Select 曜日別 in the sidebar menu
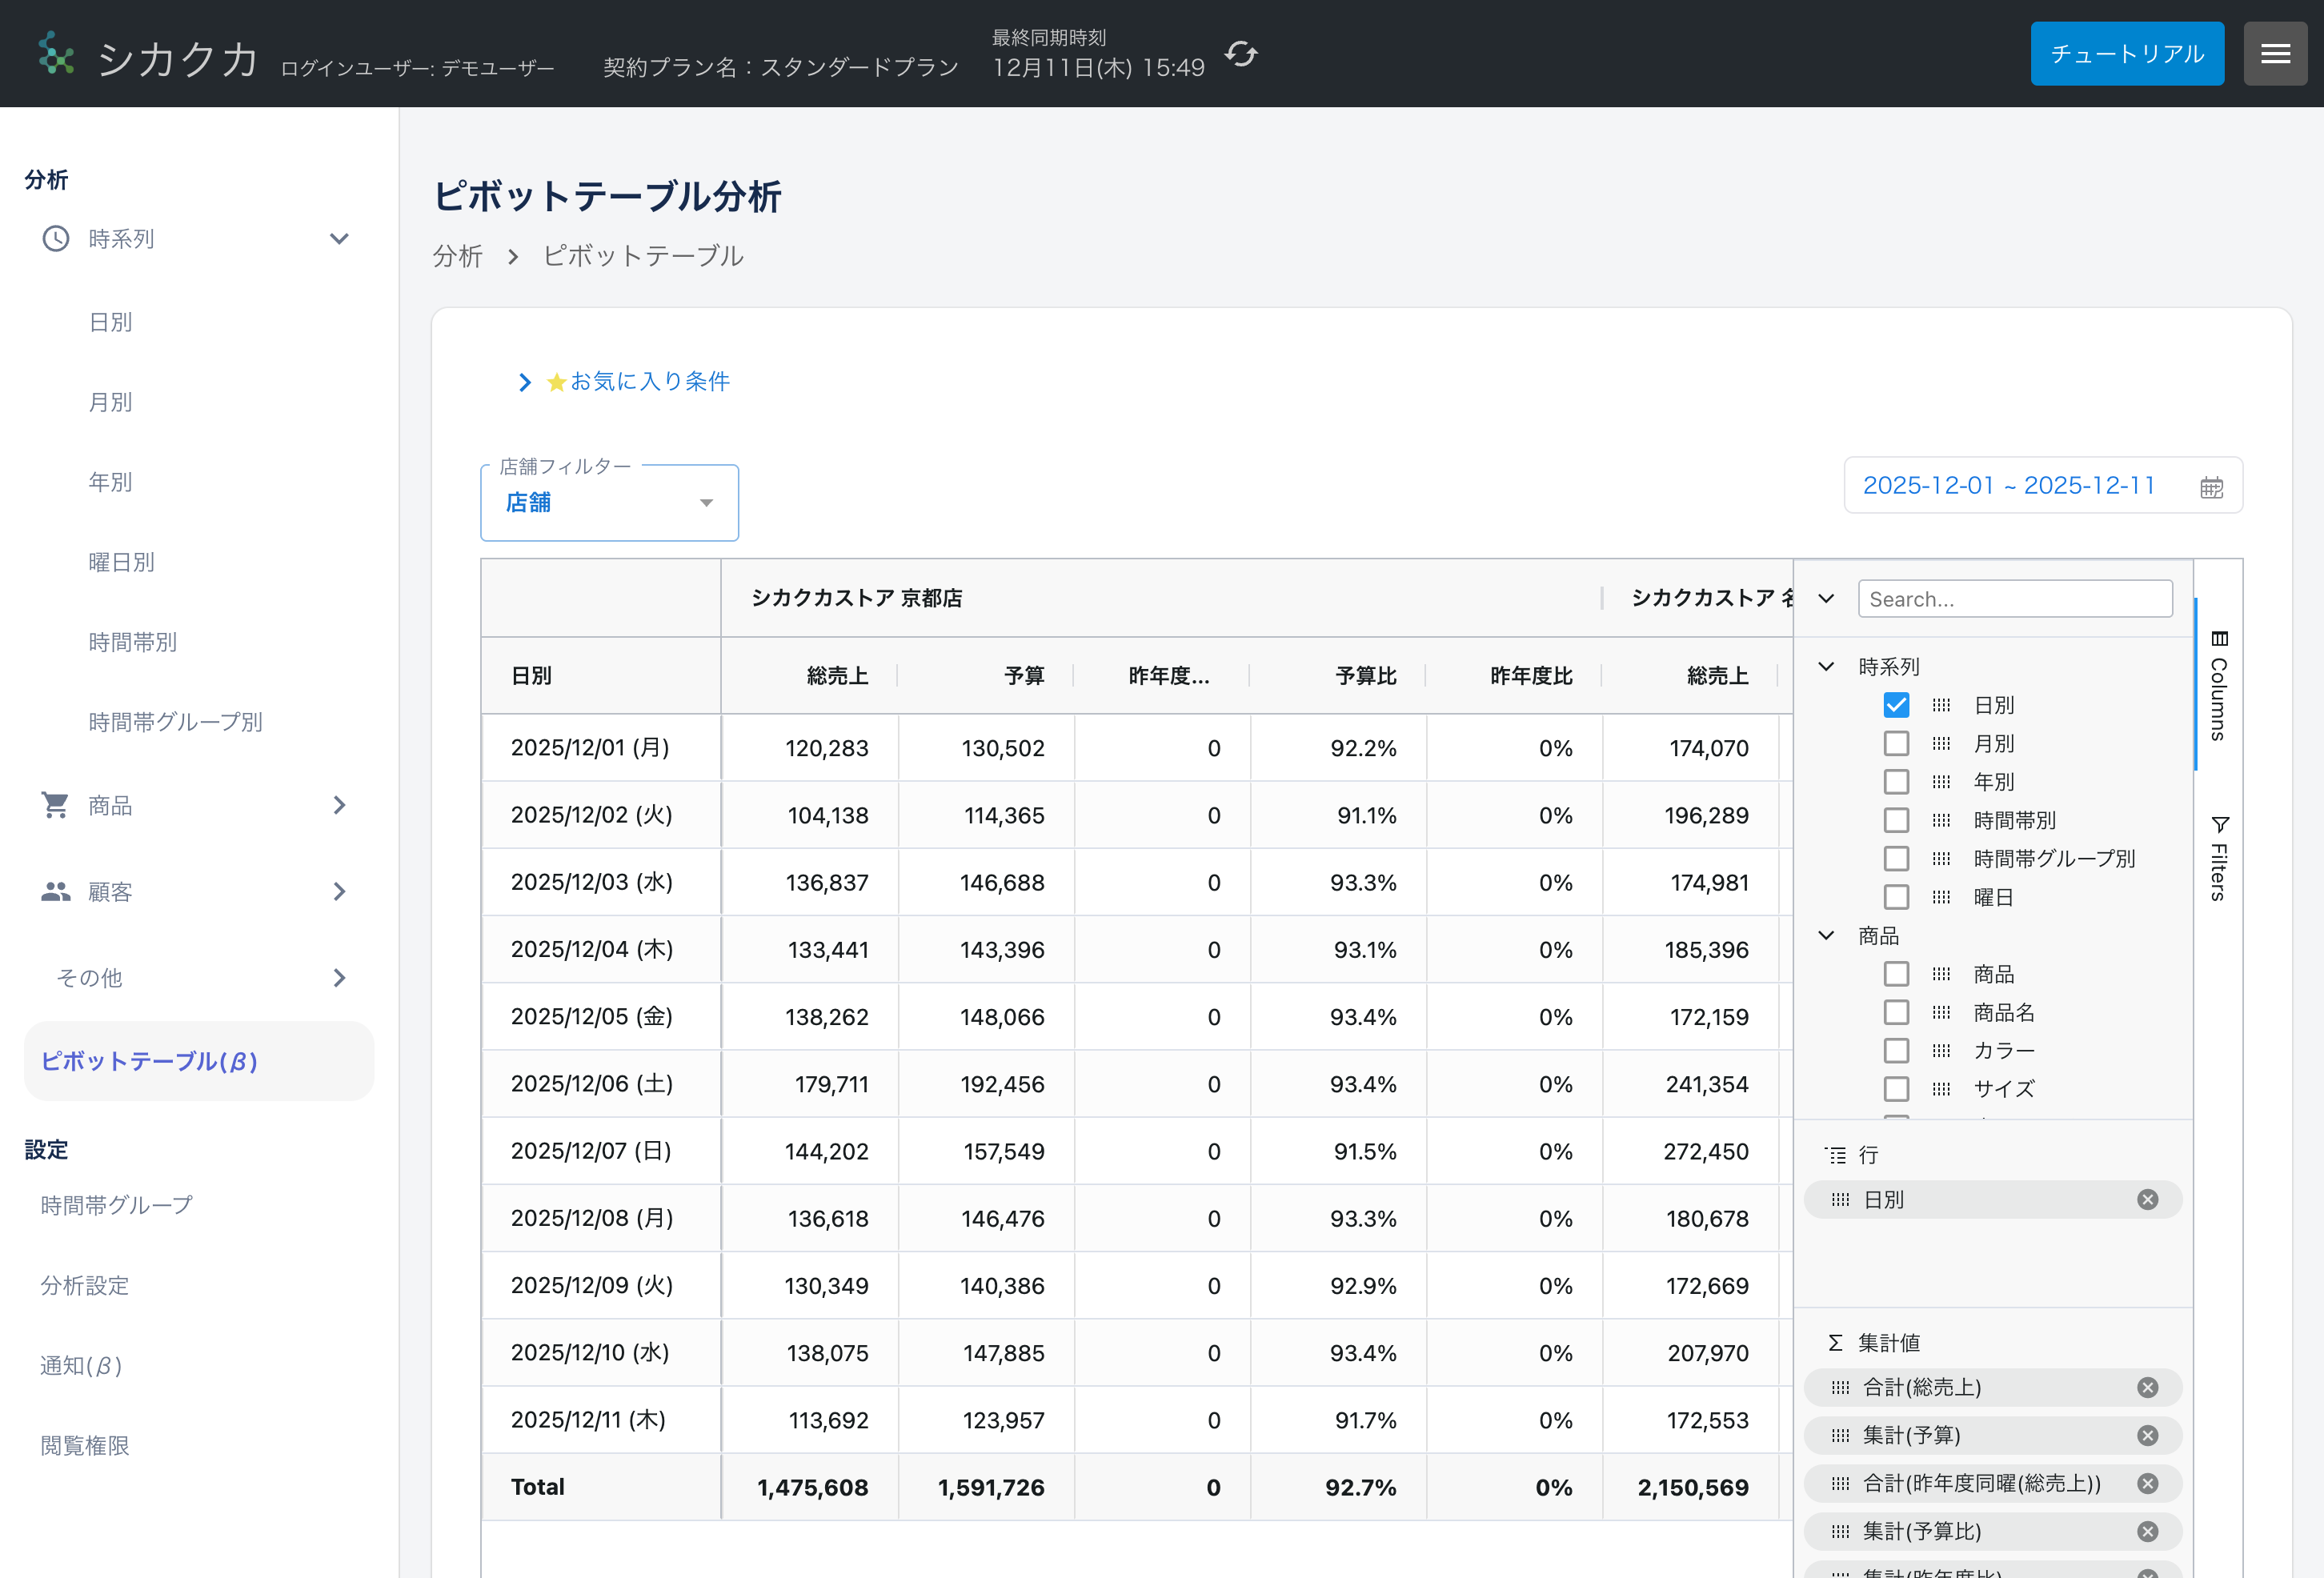Image resolution: width=2324 pixels, height=1578 pixels. click(x=121, y=562)
